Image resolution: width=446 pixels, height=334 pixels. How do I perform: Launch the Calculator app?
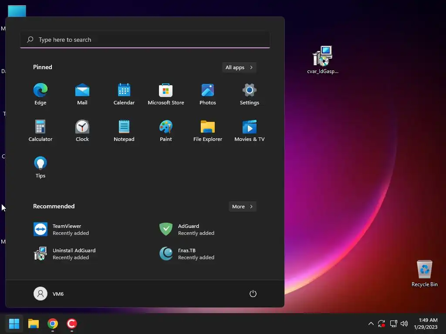[41, 130]
